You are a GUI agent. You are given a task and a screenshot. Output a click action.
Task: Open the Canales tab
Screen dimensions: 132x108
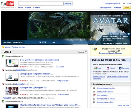[x=37, y=8]
